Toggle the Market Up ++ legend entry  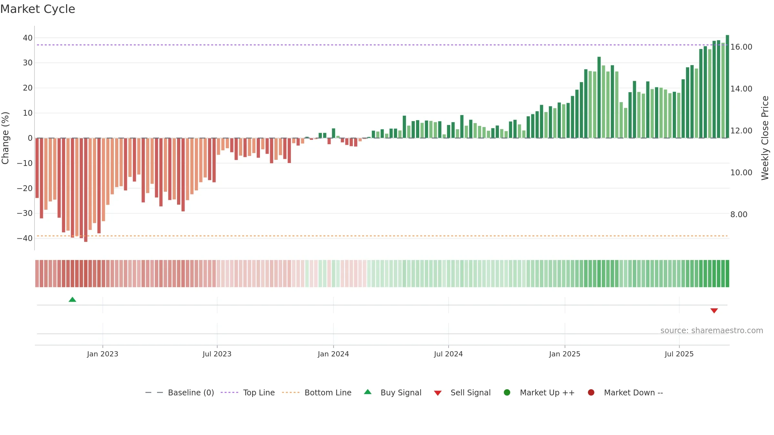539,392
